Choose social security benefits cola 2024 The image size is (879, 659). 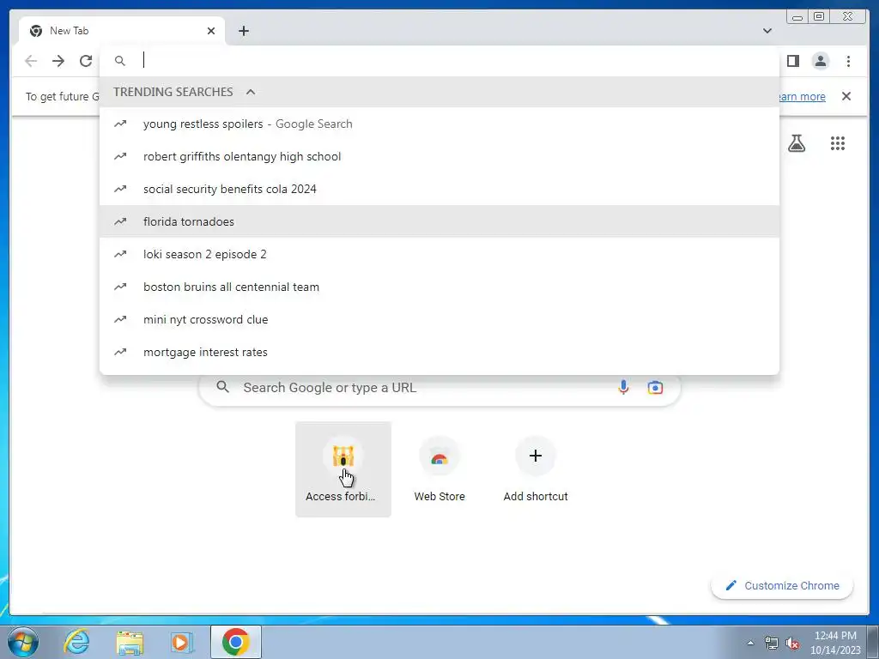[x=439, y=189]
